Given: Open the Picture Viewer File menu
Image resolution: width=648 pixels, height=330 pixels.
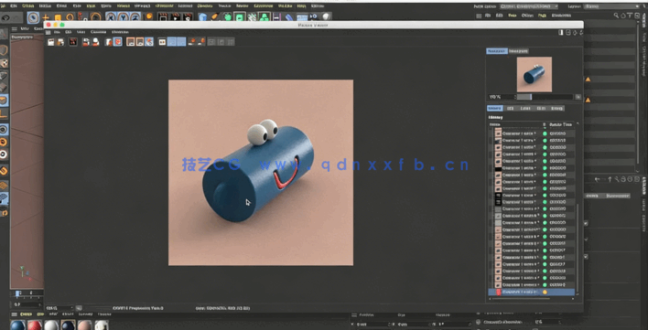Looking at the screenshot, I should (58, 32).
